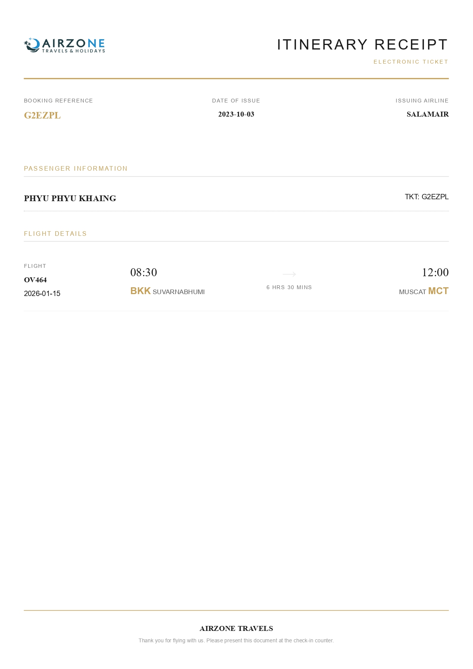
Task: Click the Airzone Travels & Holidays logo
Action: pyautogui.click(x=64, y=45)
